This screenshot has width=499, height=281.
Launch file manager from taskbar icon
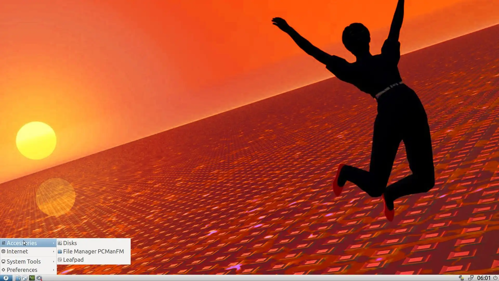[18, 278]
